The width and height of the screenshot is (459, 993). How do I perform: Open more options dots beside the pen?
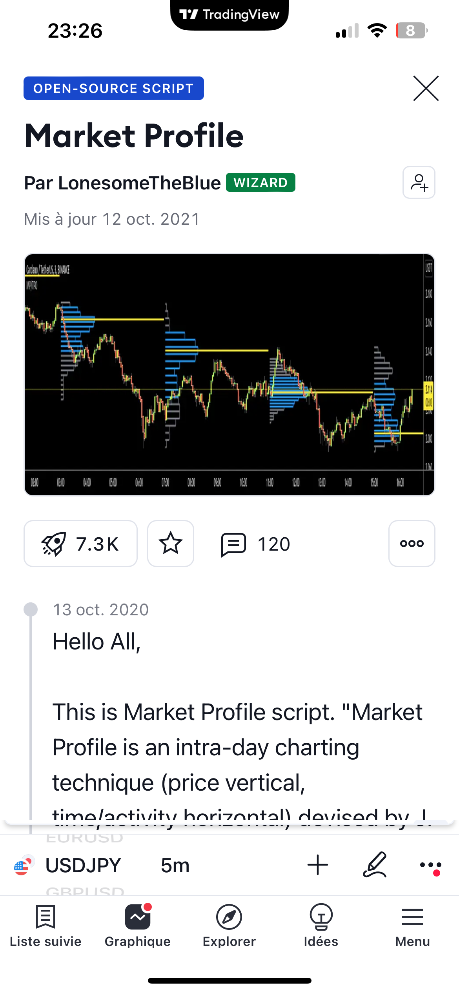430,865
